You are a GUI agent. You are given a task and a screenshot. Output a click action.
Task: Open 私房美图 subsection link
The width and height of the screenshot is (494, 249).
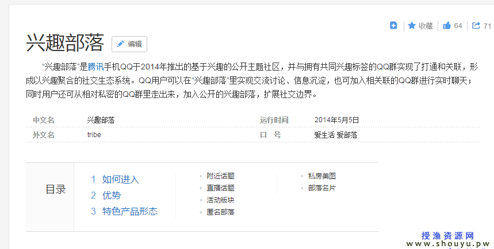321,176
